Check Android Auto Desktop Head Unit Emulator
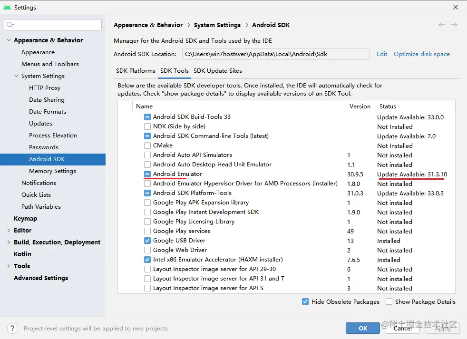467x339 pixels. tap(147, 165)
